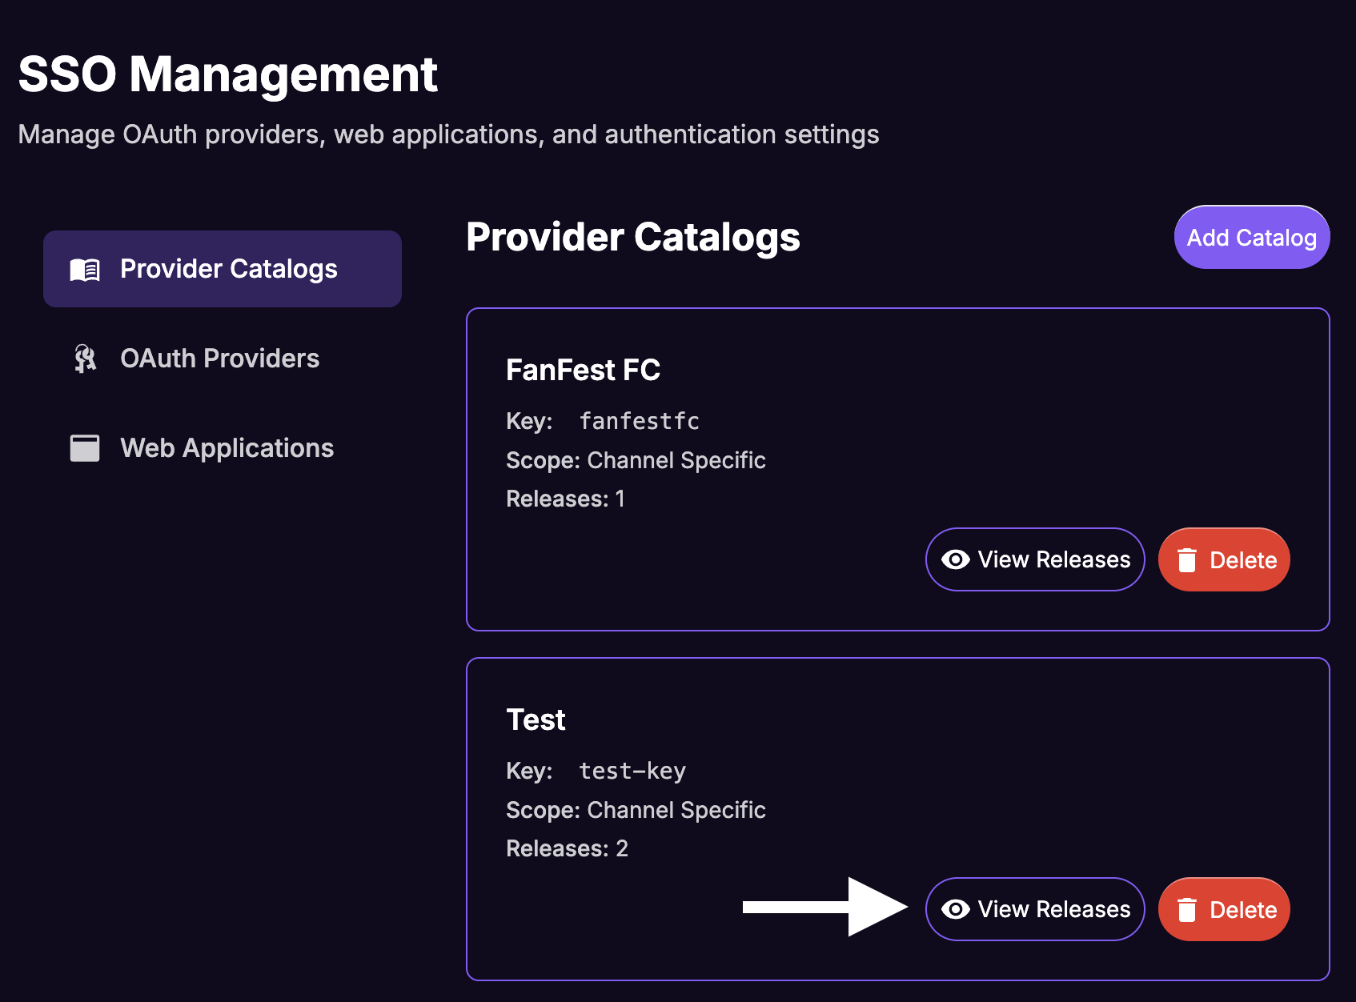
Task: Click the eye icon in FanFest FC's View Releases
Action: point(956,559)
